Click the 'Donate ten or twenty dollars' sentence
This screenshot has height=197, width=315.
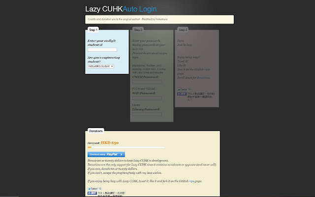coord(128,161)
